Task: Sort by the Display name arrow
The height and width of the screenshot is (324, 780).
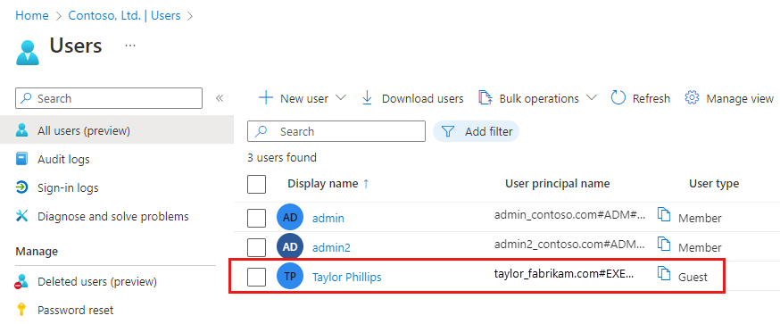Action: point(366,184)
